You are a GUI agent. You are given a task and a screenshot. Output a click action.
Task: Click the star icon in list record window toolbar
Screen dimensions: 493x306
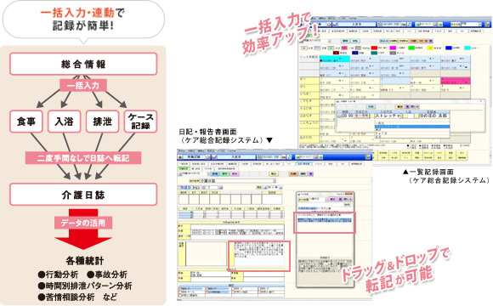329,24
